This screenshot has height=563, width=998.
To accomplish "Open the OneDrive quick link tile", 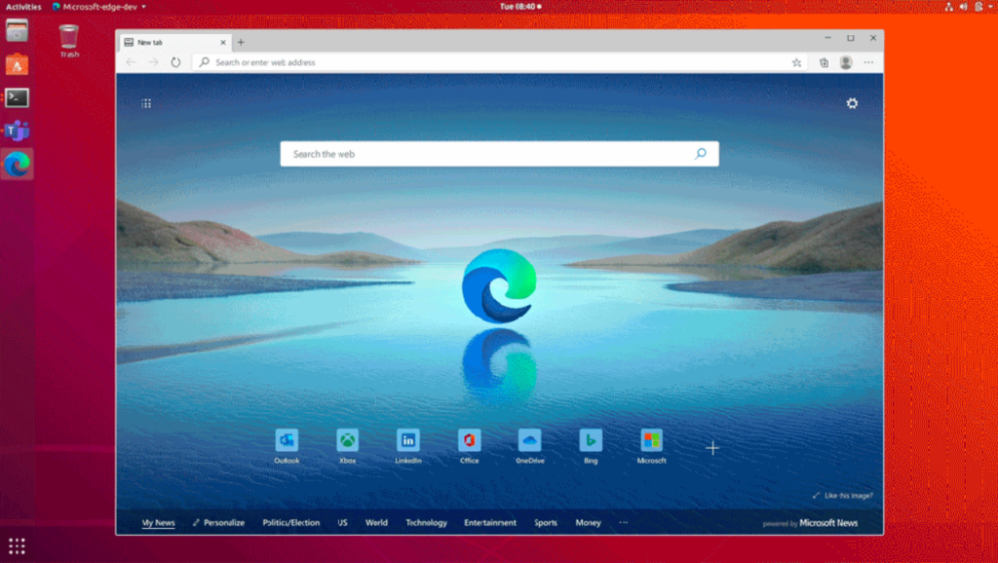I will 529,440.
